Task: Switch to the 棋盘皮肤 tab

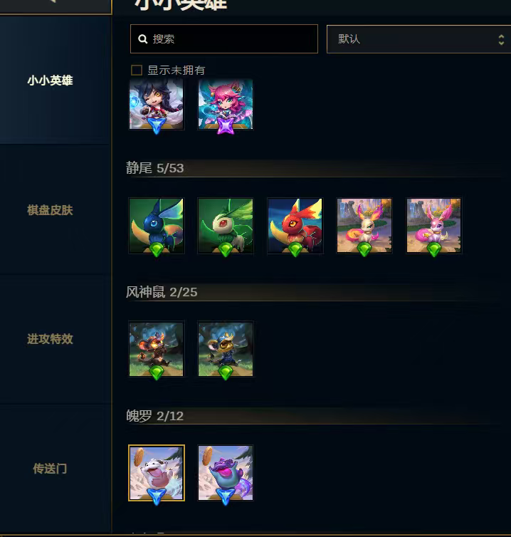Action: (50, 210)
